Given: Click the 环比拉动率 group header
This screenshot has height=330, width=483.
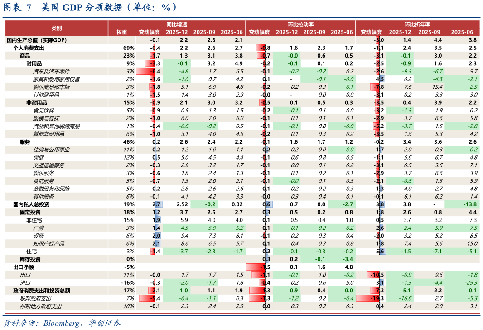Looking at the screenshot, I should tap(300, 24).
